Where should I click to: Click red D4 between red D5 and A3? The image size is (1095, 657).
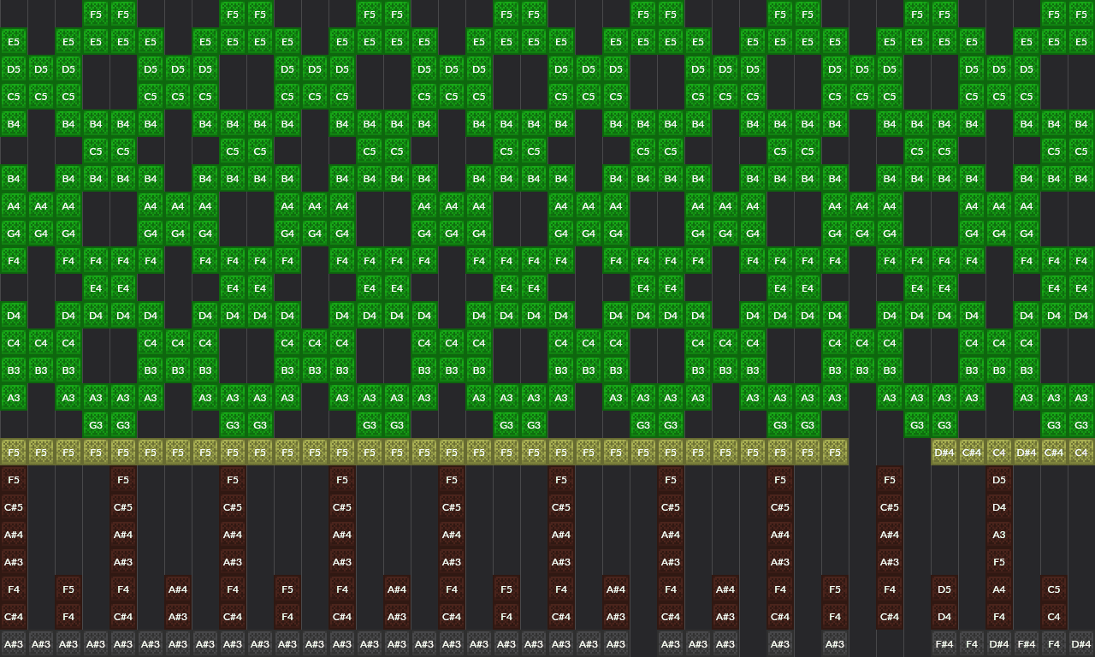coord(999,507)
